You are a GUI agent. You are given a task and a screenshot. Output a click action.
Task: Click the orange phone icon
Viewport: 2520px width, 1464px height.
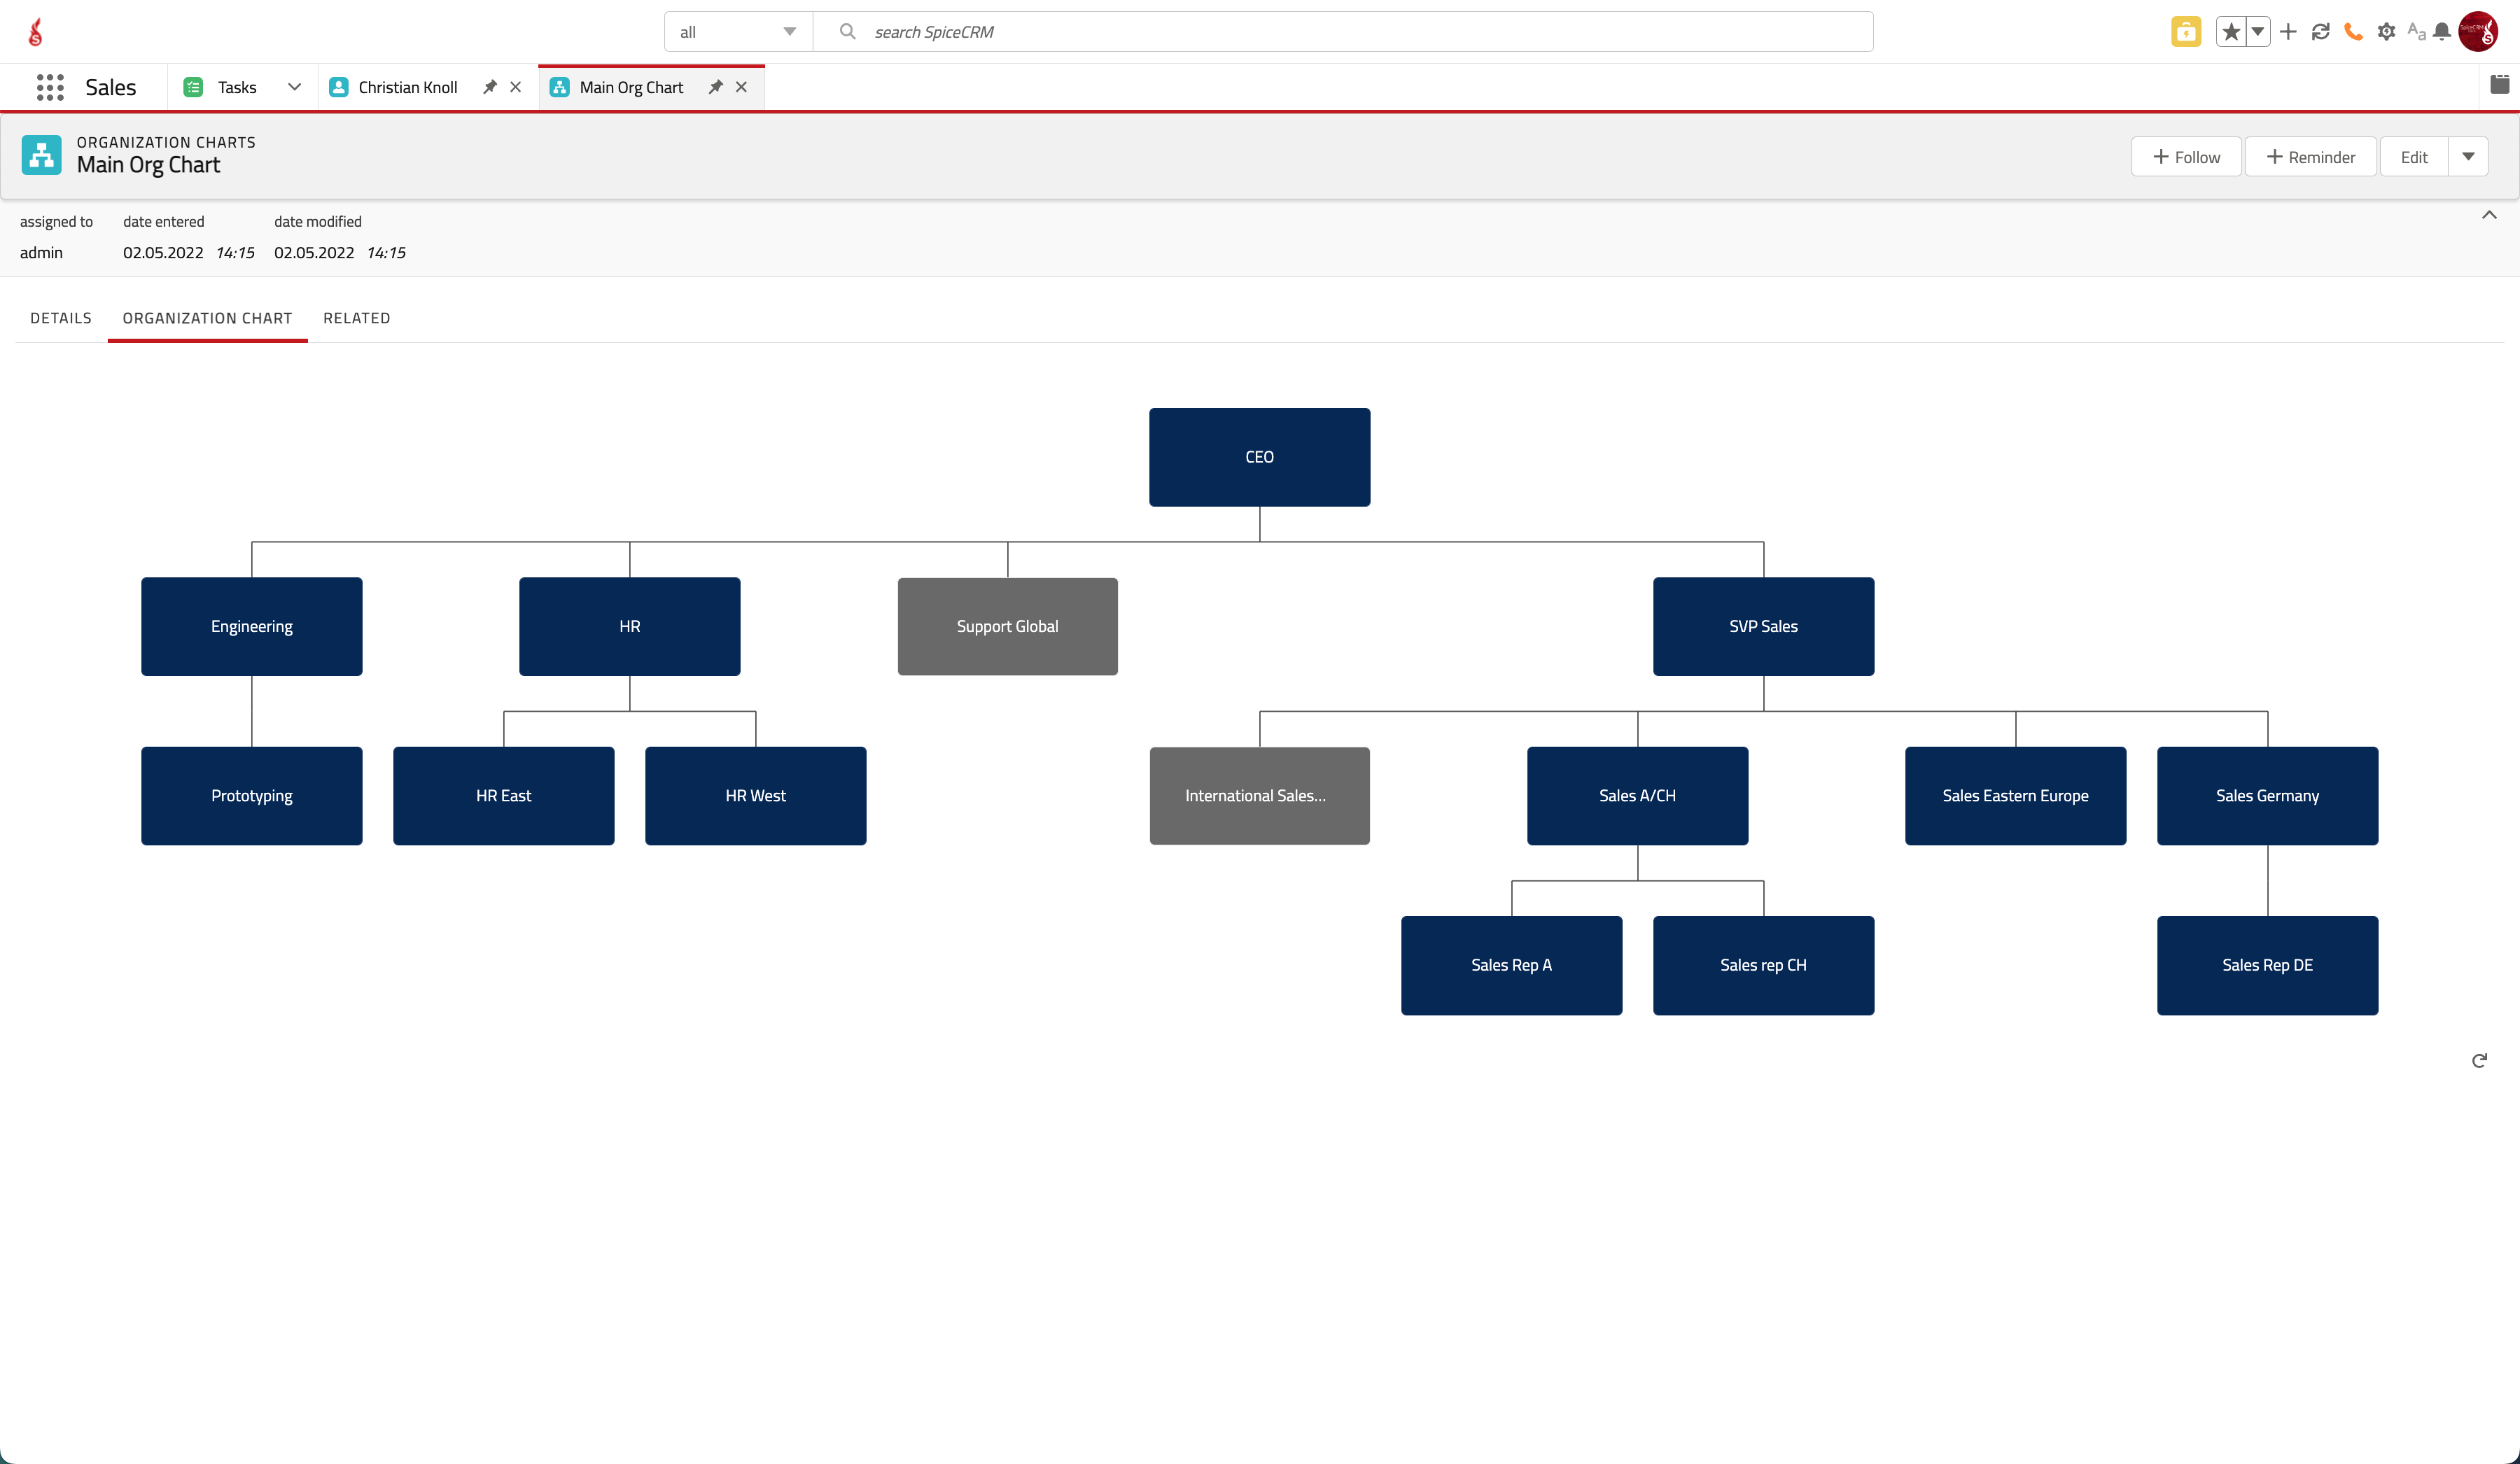[2353, 32]
